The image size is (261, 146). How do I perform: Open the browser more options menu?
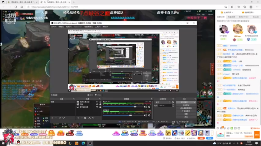[257, 7]
